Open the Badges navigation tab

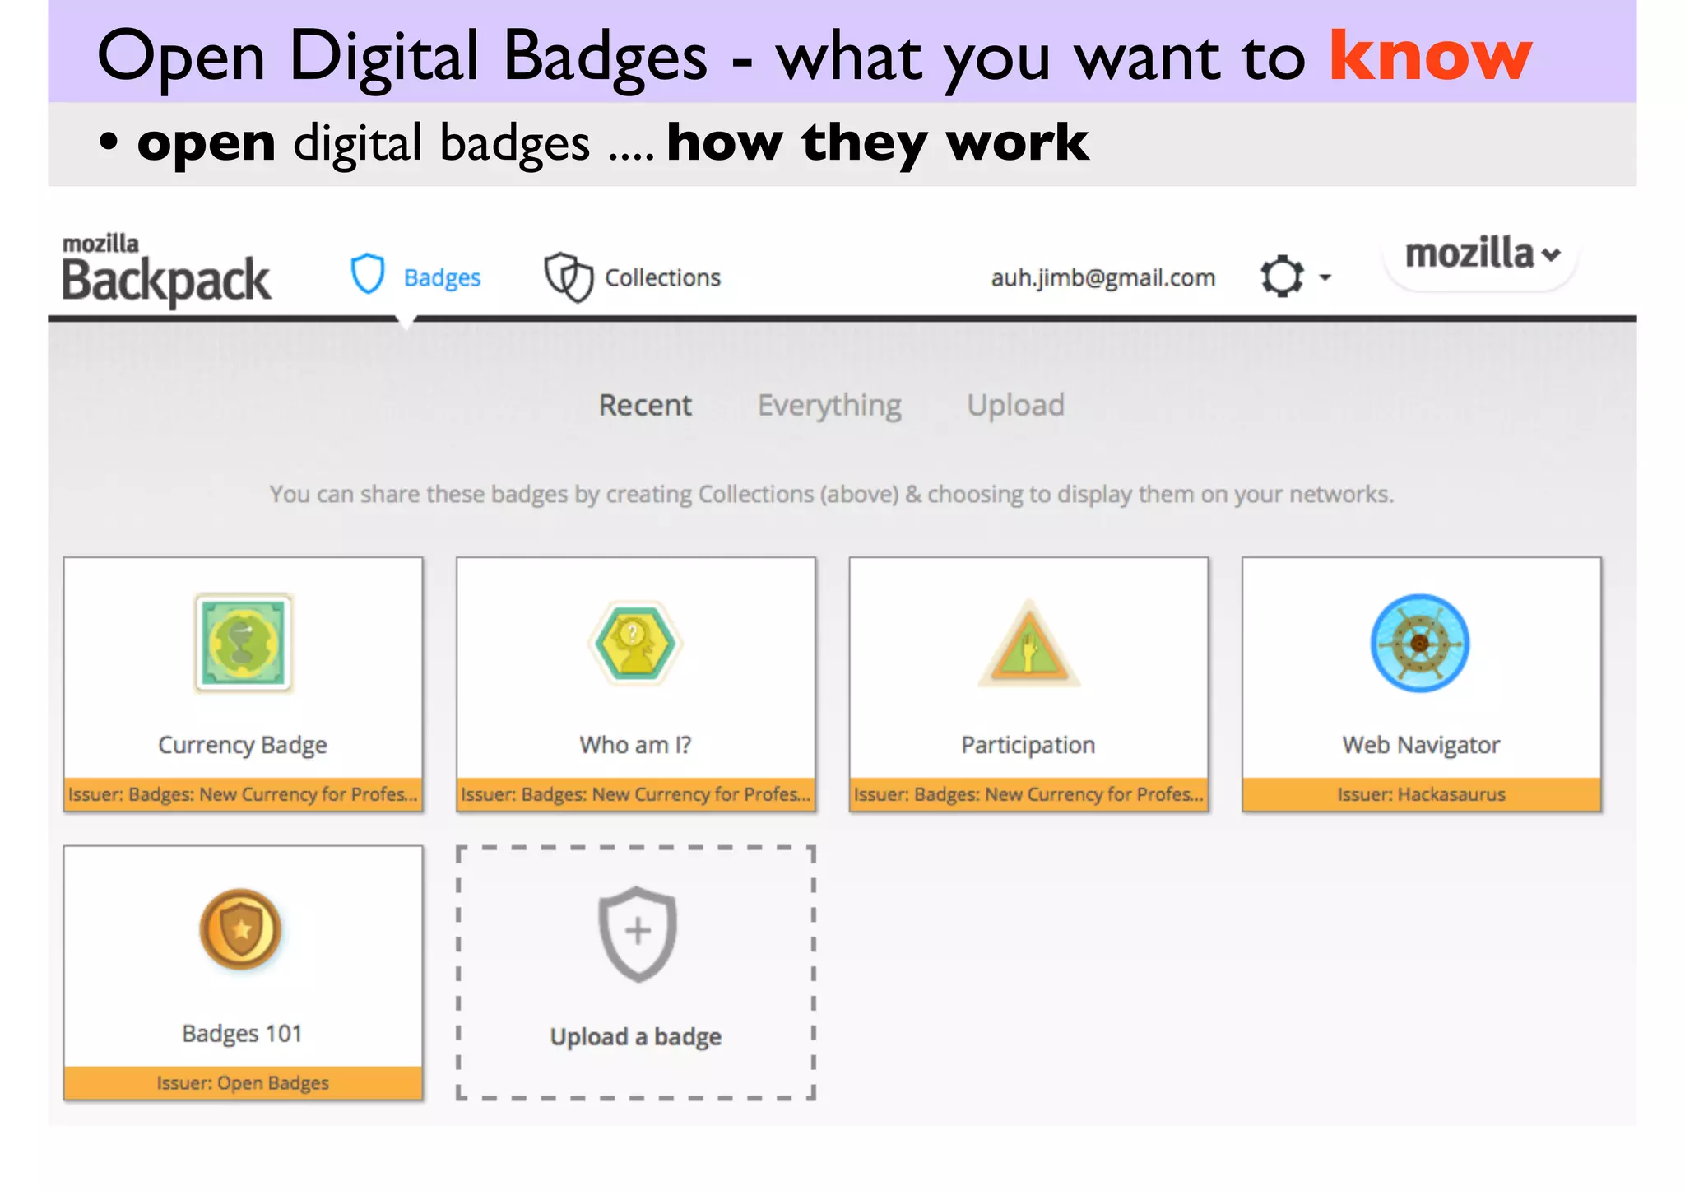pos(415,277)
